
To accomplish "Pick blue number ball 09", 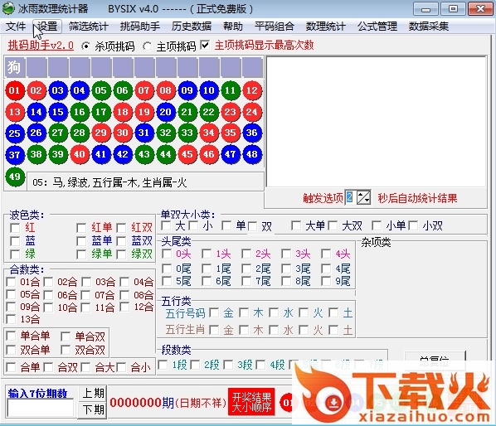I will tap(187, 90).
